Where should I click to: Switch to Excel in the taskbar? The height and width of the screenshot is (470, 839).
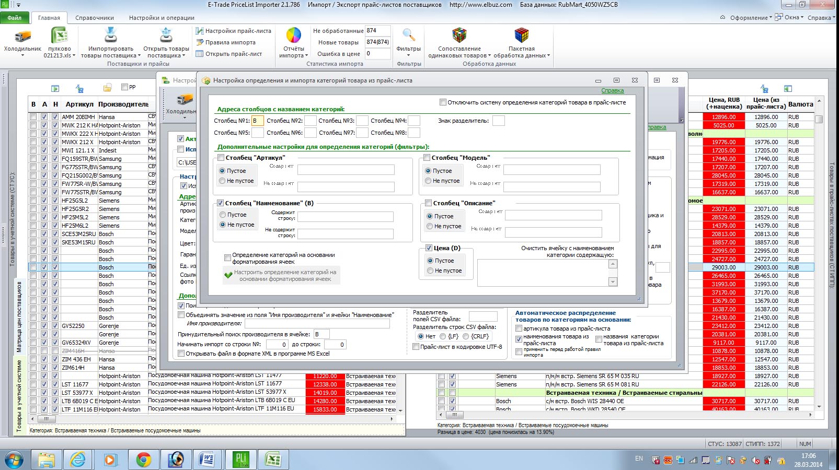pyautogui.click(x=272, y=460)
